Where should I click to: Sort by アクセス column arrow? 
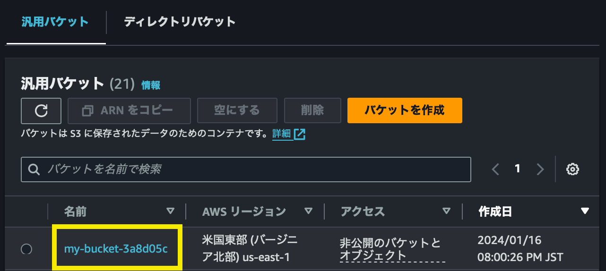tap(446, 211)
